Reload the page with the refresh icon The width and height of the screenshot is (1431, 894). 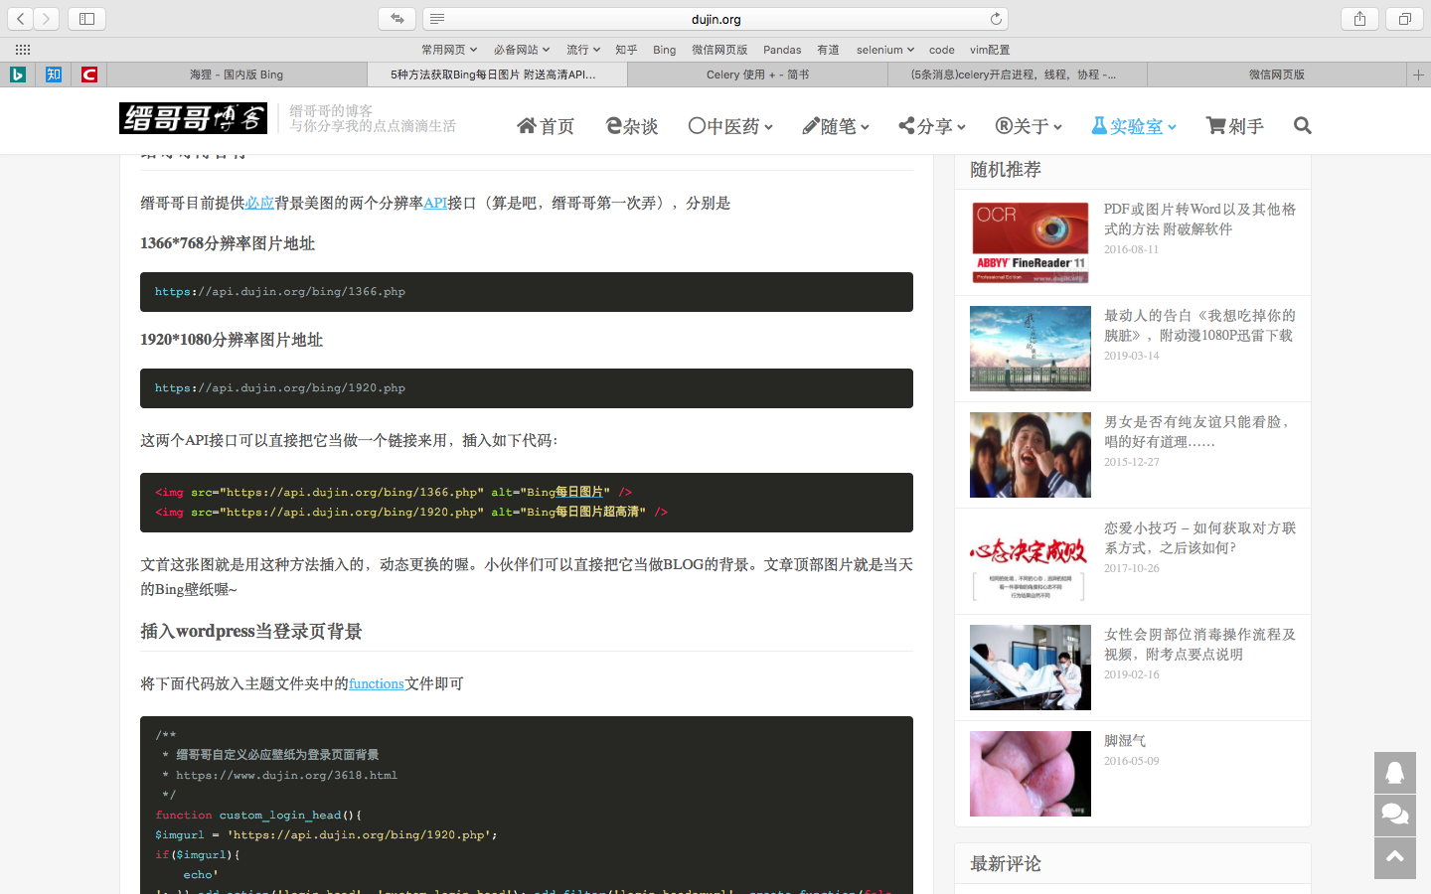click(996, 19)
